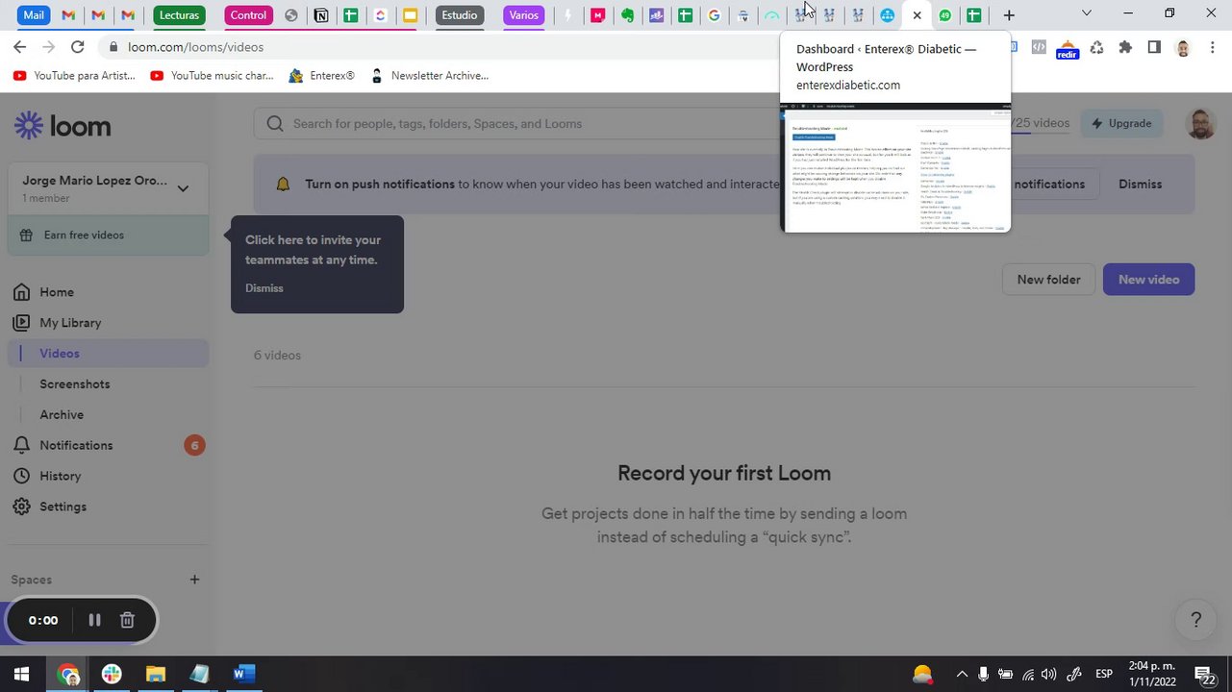Show hidden system tray icons
Viewport: 1232px width, 692px height.
click(962, 674)
